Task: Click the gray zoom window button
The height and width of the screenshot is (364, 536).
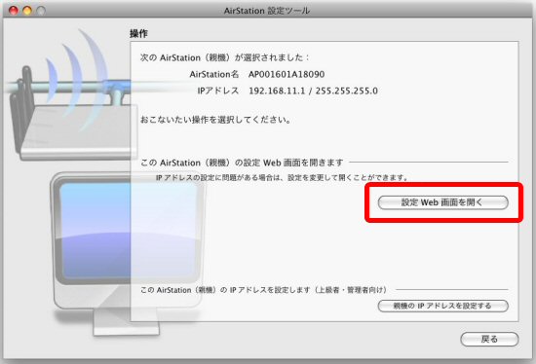Action: [41, 11]
